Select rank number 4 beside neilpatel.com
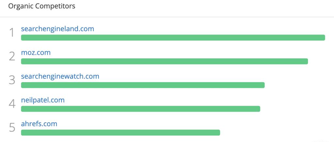 (12, 104)
